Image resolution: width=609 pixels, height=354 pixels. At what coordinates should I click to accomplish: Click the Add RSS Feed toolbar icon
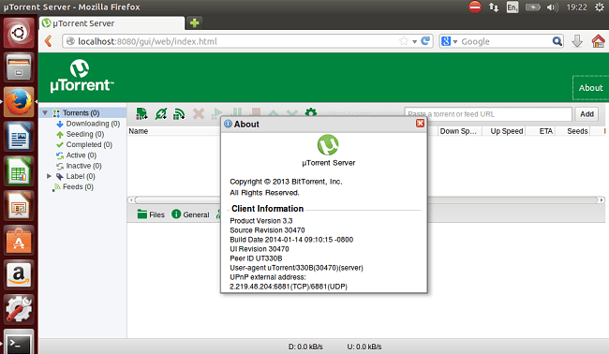tap(179, 113)
